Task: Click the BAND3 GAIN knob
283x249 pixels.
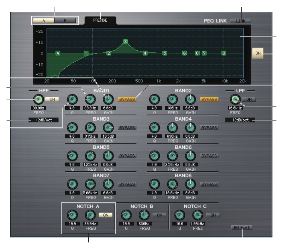Action: [x=108, y=127]
